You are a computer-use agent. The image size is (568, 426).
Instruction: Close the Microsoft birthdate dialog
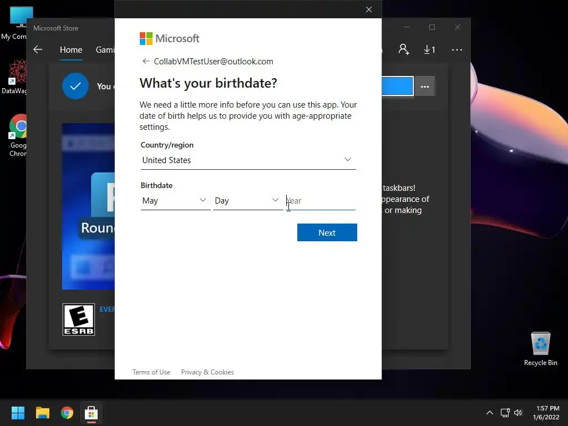coord(368,9)
